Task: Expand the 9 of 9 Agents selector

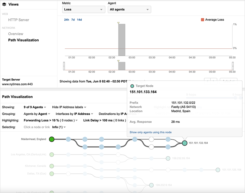Action: [x=35, y=107]
